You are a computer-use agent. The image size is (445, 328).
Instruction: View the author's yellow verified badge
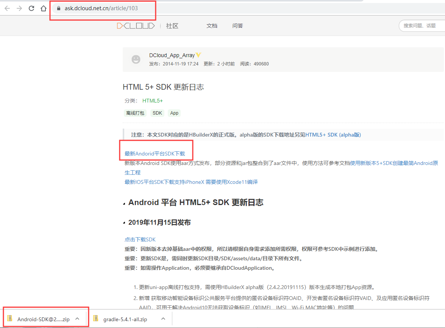coord(198,55)
